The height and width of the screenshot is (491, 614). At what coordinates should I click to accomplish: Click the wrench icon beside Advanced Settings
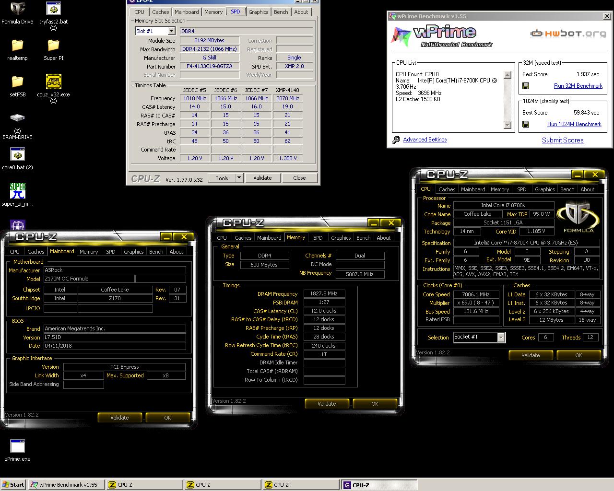396,140
